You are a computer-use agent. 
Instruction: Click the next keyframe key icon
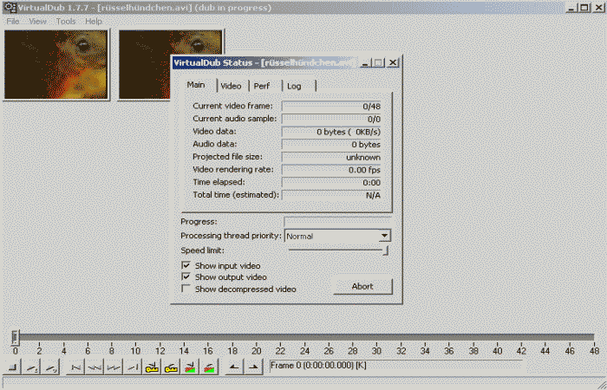(x=170, y=368)
